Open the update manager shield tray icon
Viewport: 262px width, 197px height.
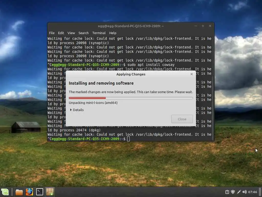click(233, 192)
